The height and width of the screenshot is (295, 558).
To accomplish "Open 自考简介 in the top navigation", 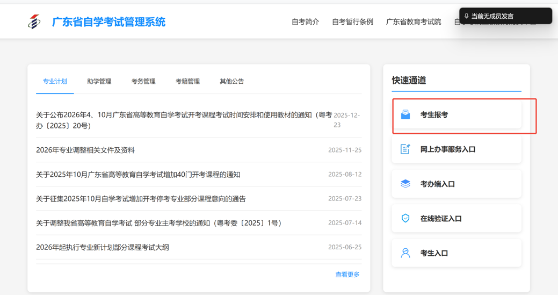I will (x=305, y=22).
